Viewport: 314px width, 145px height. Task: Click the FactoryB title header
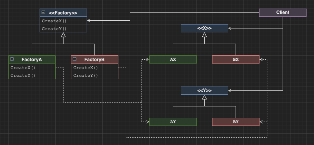(x=94, y=59)
